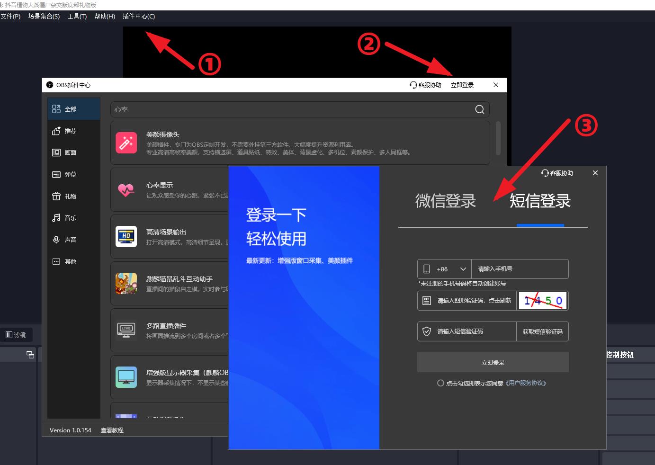Click the 弹幕 danmaku category icon
The height and width of the screenshot is (465, 655).
[x=57, y=174]
